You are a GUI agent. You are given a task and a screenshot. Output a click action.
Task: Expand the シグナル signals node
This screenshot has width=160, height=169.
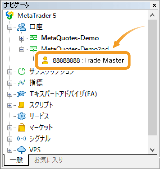pyautogui.click(x=10, y=139)
